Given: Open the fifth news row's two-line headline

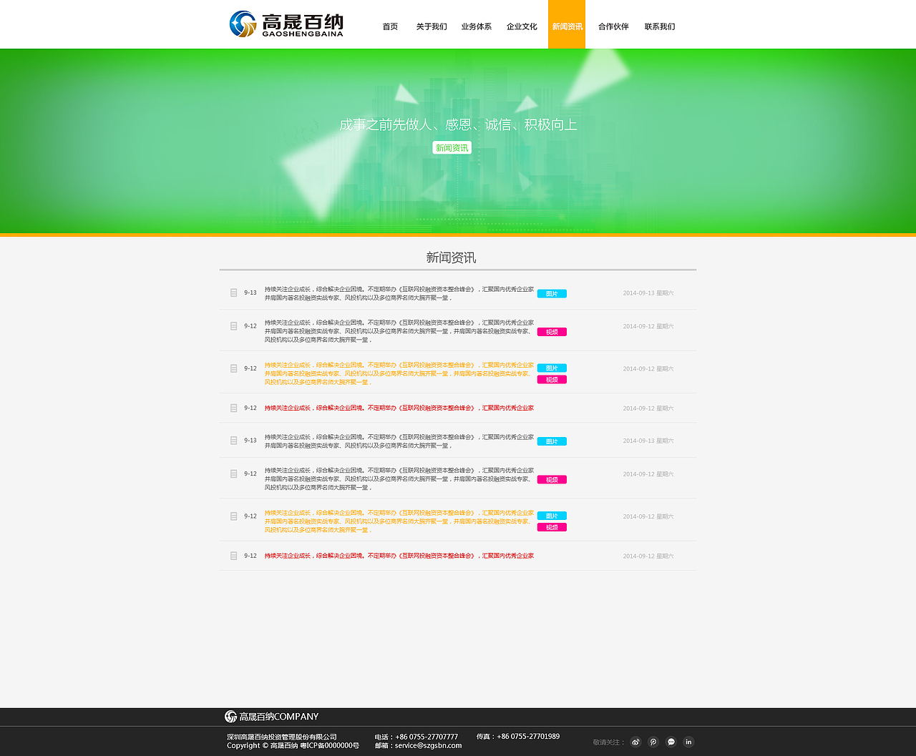Looking at the screenshot, I should pos(399,441).
